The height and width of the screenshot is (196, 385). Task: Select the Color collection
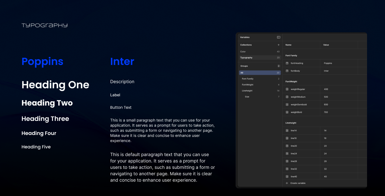pyautogui.click(x=243, y=51)
